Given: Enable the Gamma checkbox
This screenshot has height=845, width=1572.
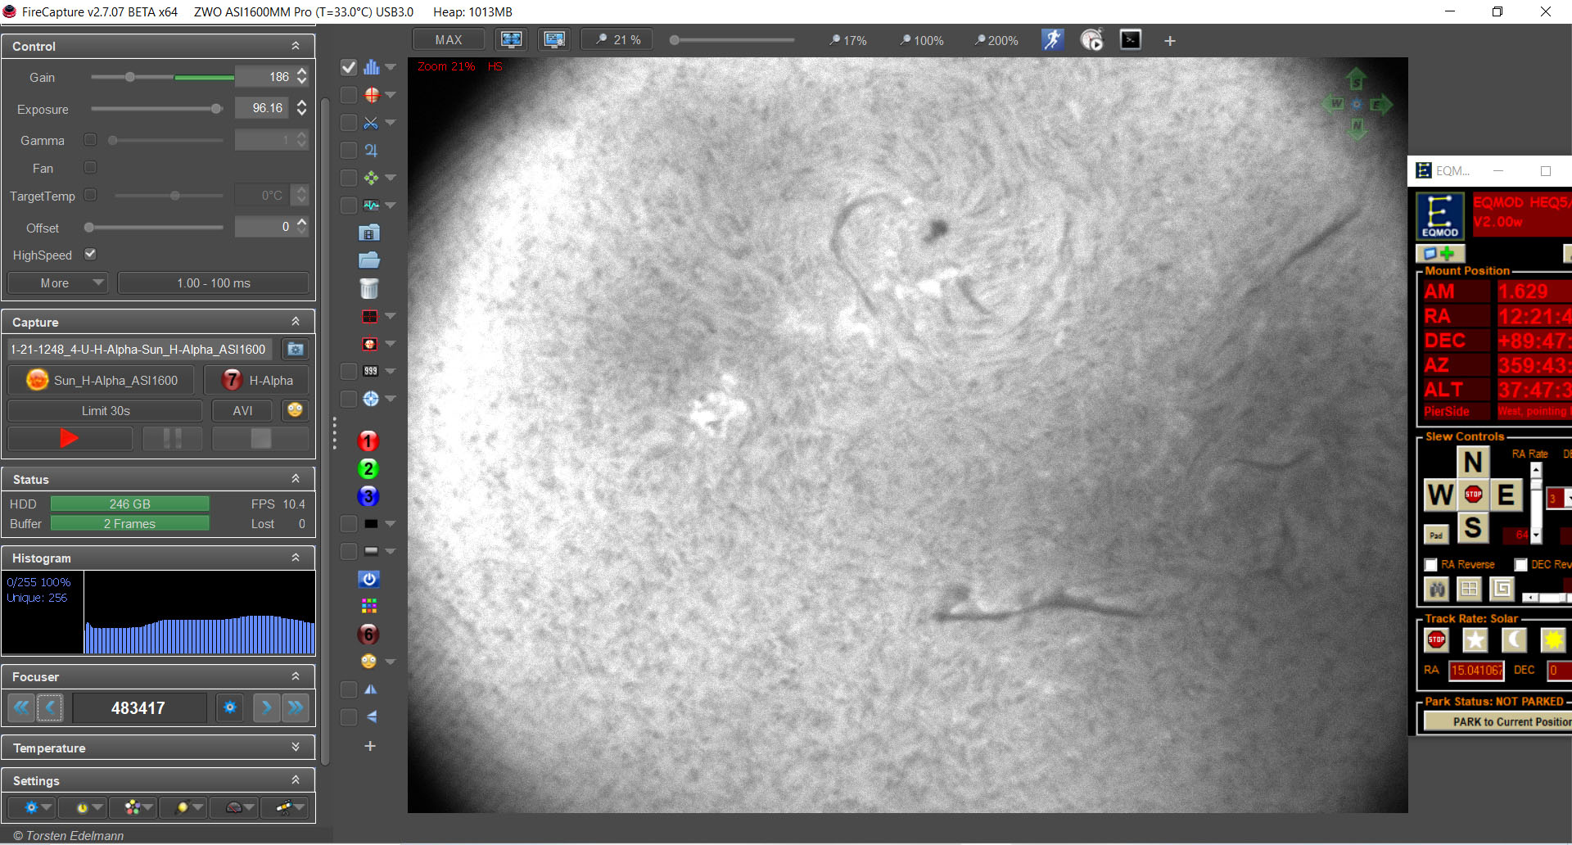Looking at the screenshot, I should [90, 140].
